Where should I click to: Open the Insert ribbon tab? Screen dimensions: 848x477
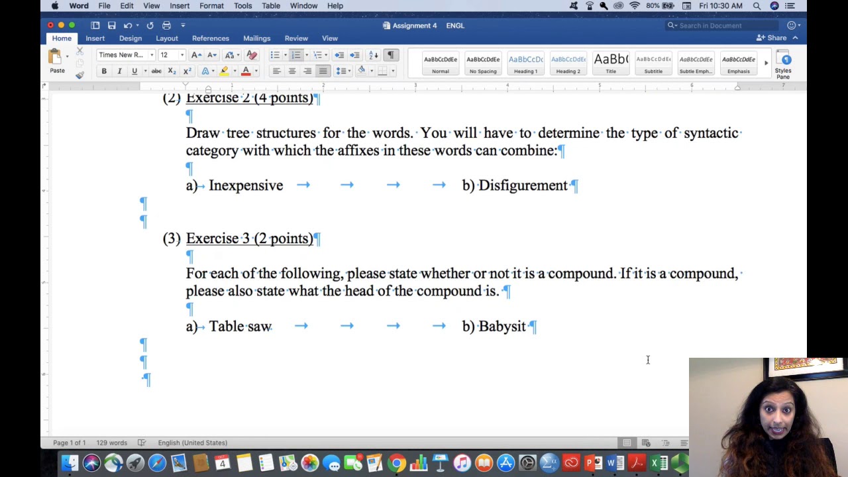pyautogui.click(x=95, y=38)
